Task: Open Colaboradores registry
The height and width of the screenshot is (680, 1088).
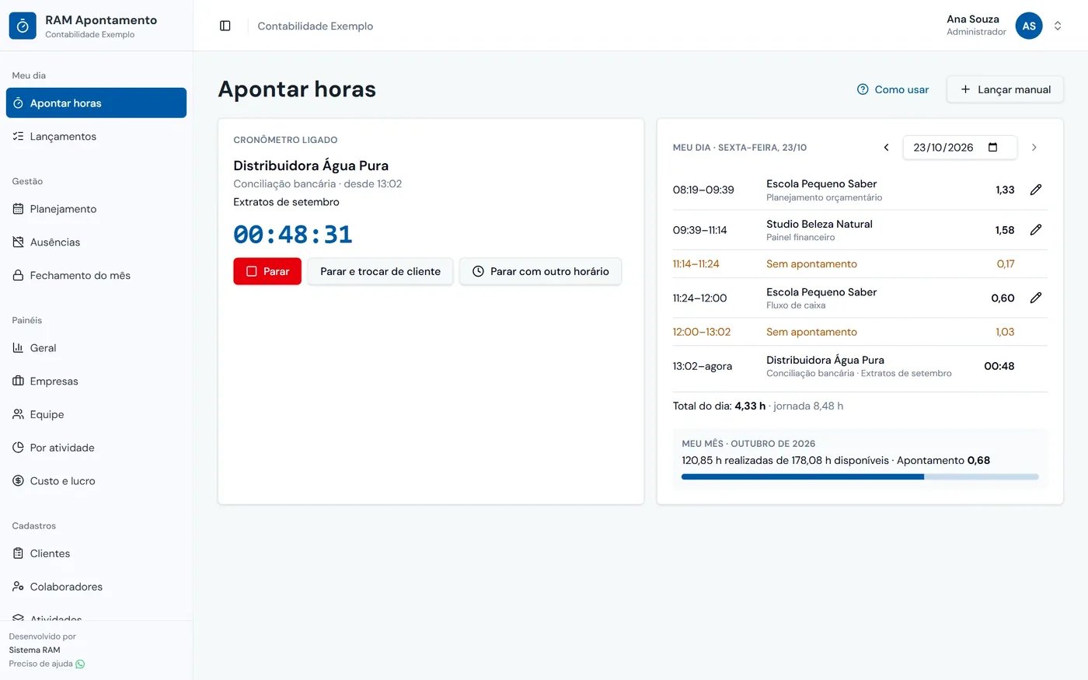Action: pyautogui.click(x=96, y=587)
